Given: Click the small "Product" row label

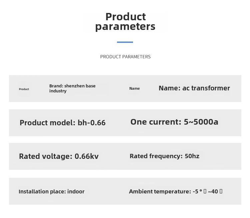Looking at the screenshot, I should click(24, 89).
